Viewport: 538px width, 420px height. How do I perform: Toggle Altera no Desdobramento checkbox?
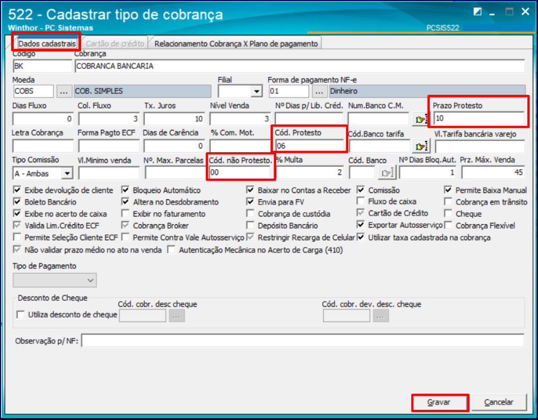[126, 202]
